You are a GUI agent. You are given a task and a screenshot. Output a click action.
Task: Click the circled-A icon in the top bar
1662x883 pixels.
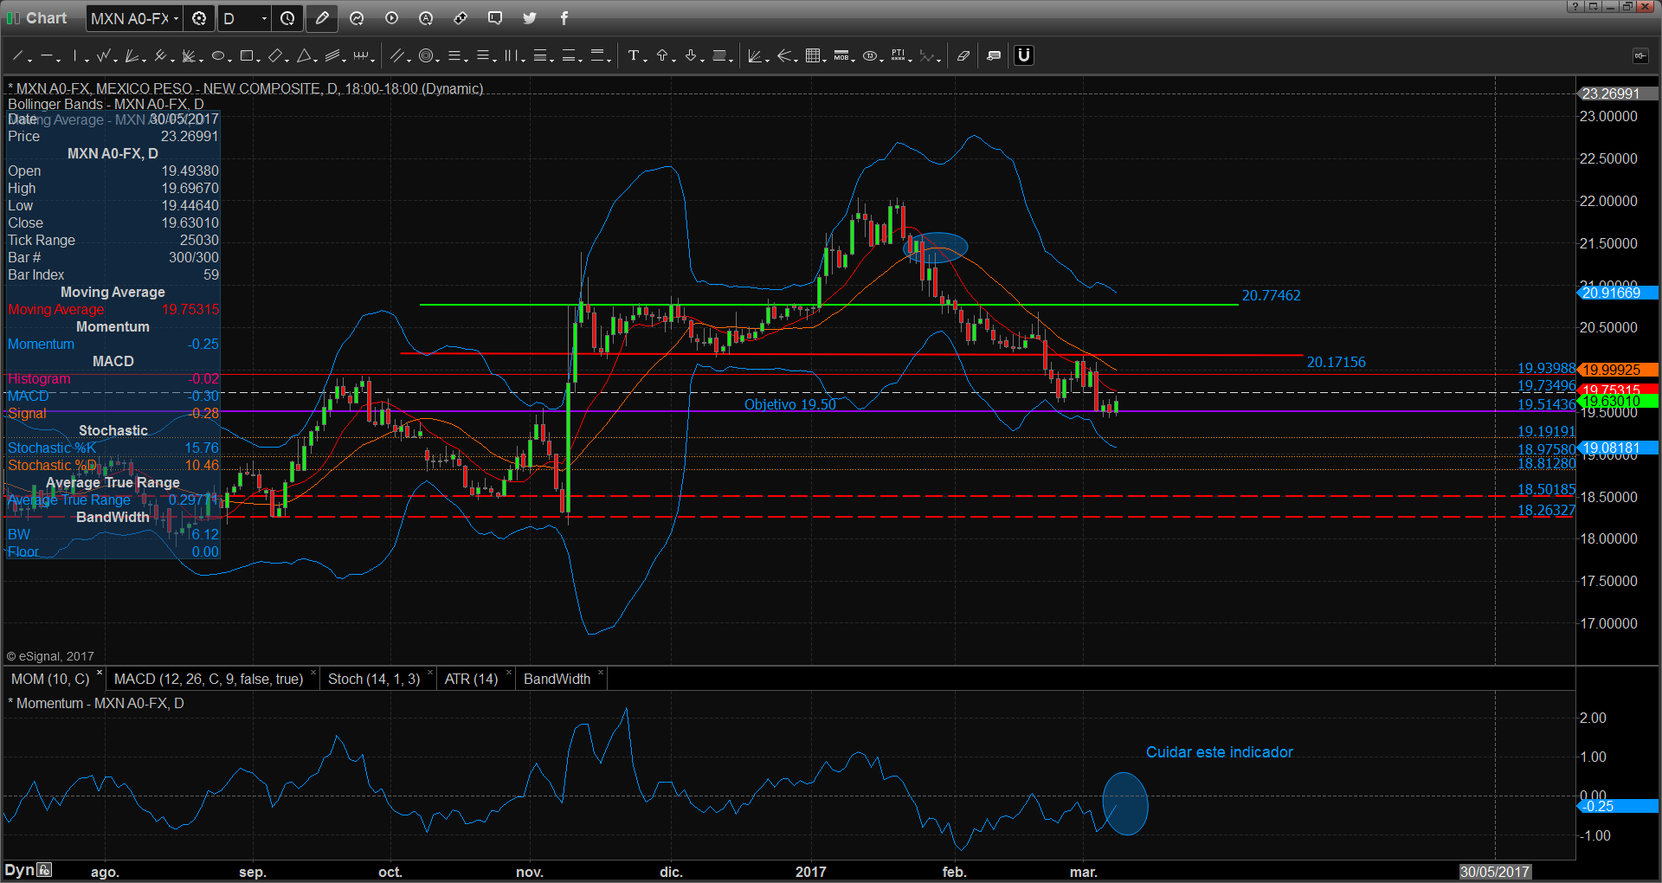point(426,18)
